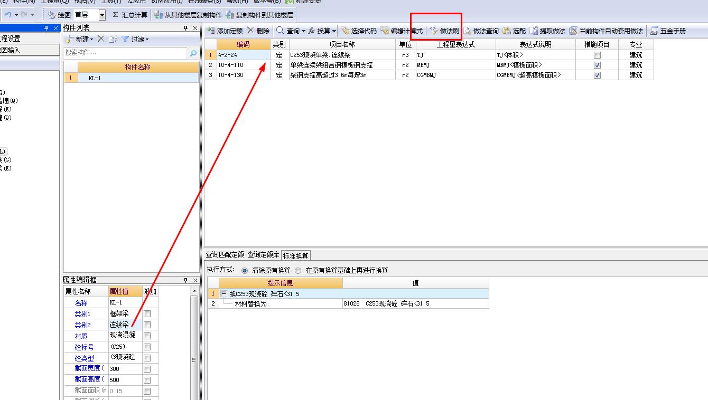Screen dimensions: 708x400
Task: Click the 删除 button in the quota toolbar
Action: click(258, 31)
